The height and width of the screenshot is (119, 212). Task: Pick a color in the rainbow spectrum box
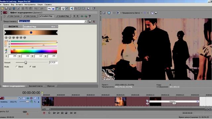point(34,51)
